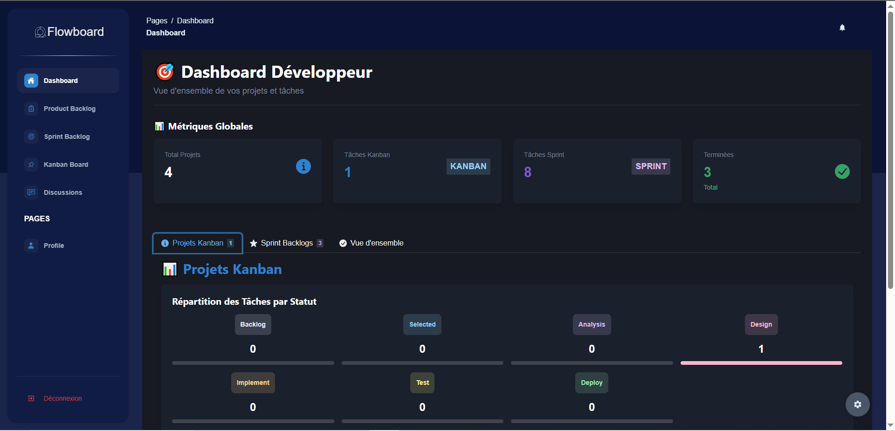Viewport: 895px width, 431px height.
Task: Click the Product Backlog clipboard icon
Action: point(31,109)
